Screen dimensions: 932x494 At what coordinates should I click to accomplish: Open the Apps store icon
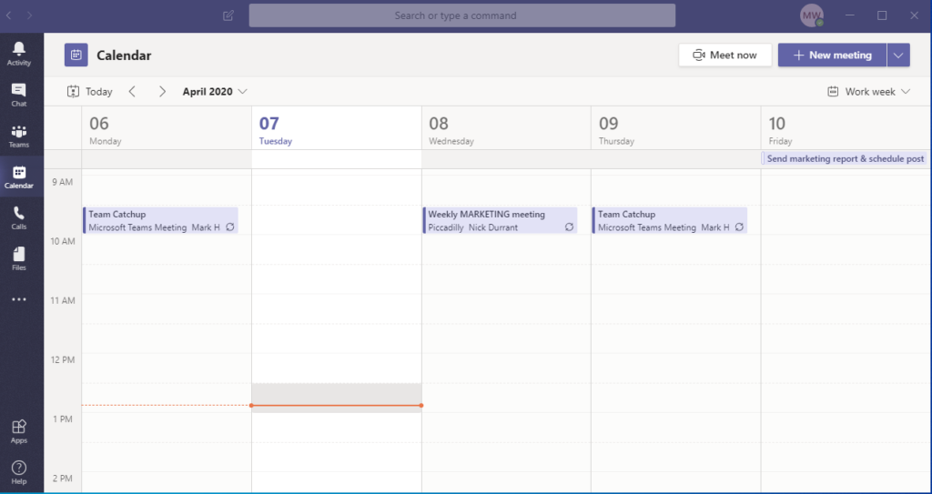(x=18, y=431)
